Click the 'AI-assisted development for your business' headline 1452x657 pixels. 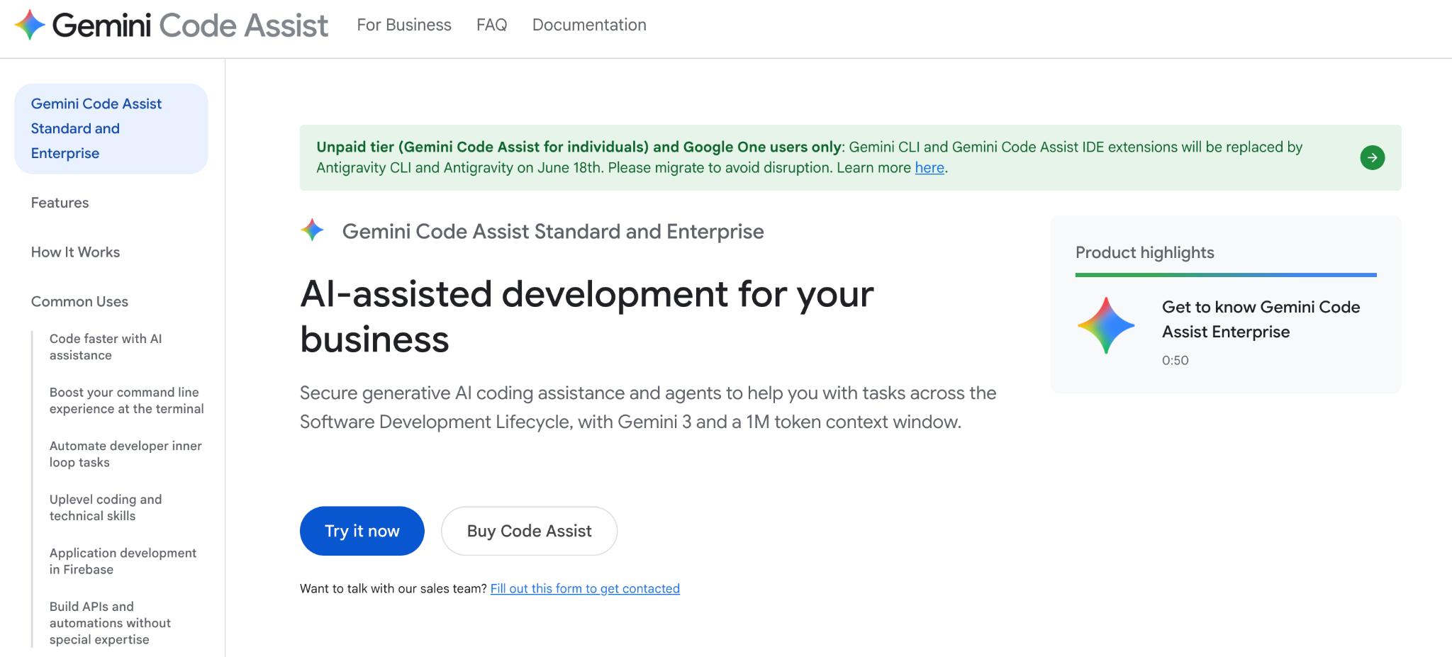(587, 316)
